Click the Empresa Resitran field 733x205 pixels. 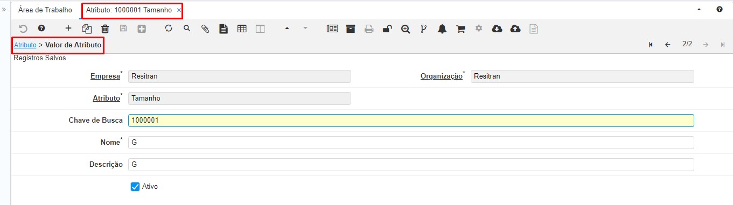(x=240, y=76)
